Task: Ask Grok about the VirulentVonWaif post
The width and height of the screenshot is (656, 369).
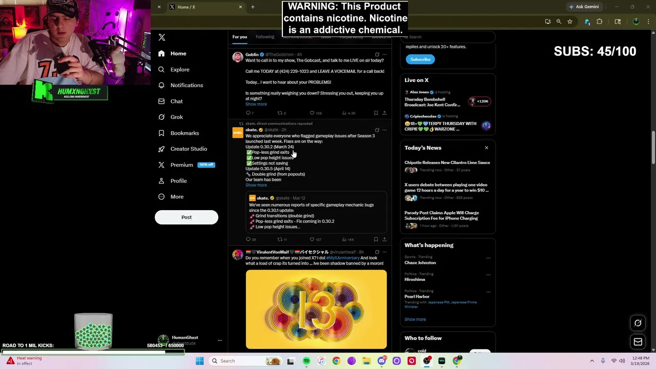Action: 377,252
